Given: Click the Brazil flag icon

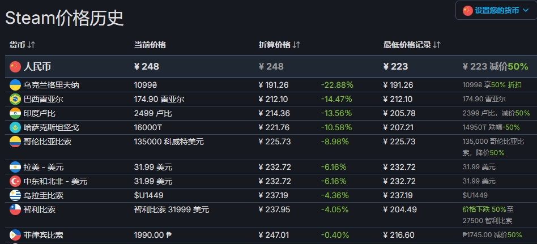Looking at the screenshot, I should tap(15, 99).
